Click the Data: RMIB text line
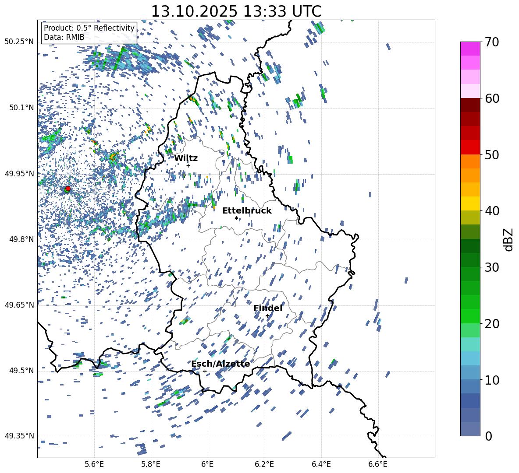The image size is (519, 473). 64,37
